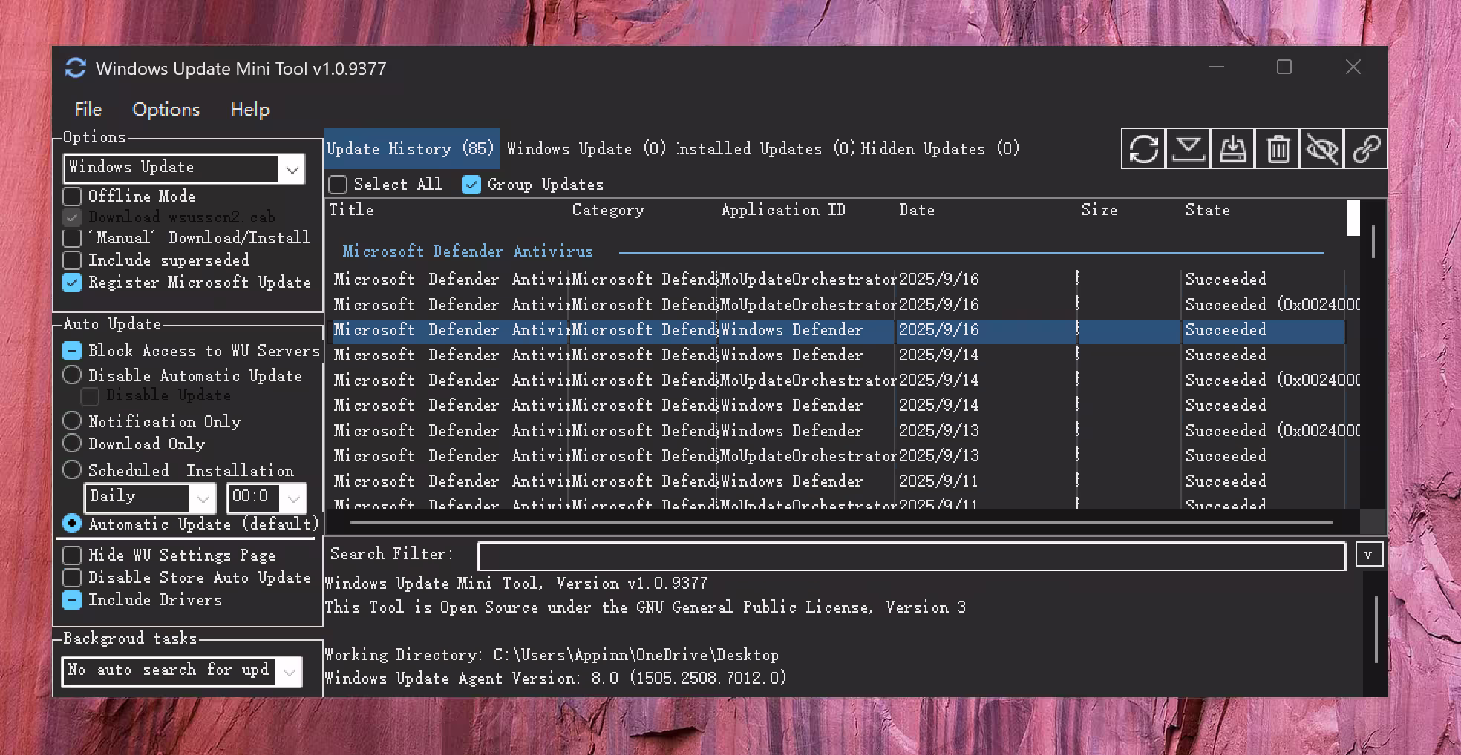
Task: Enable the Select All checkbox
Action: 338,184
